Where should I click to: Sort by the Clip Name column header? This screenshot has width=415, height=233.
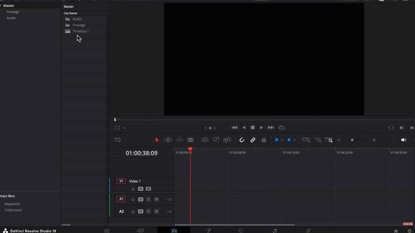[71, 13]
